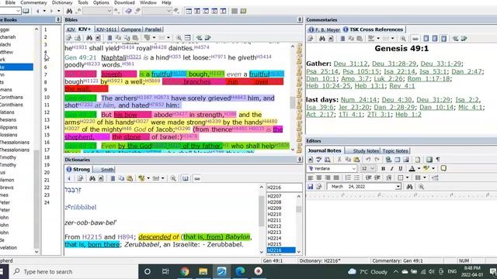Click the H2216 Strong's number input field
The width and height of the screenshot is (497, 279).
pos(284,188)
